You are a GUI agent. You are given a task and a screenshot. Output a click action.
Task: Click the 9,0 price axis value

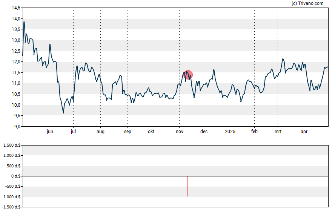pyautogui.click(x=17, y=127)
